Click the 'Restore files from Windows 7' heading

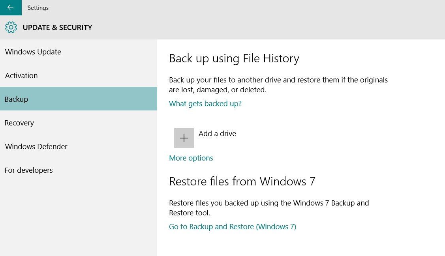242,181
